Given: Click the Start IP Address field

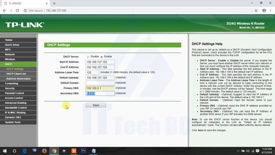Looking at the screenshot, I should [100, 62].
